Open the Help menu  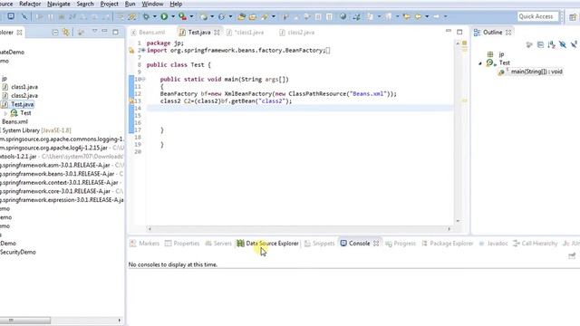point(176,4)
